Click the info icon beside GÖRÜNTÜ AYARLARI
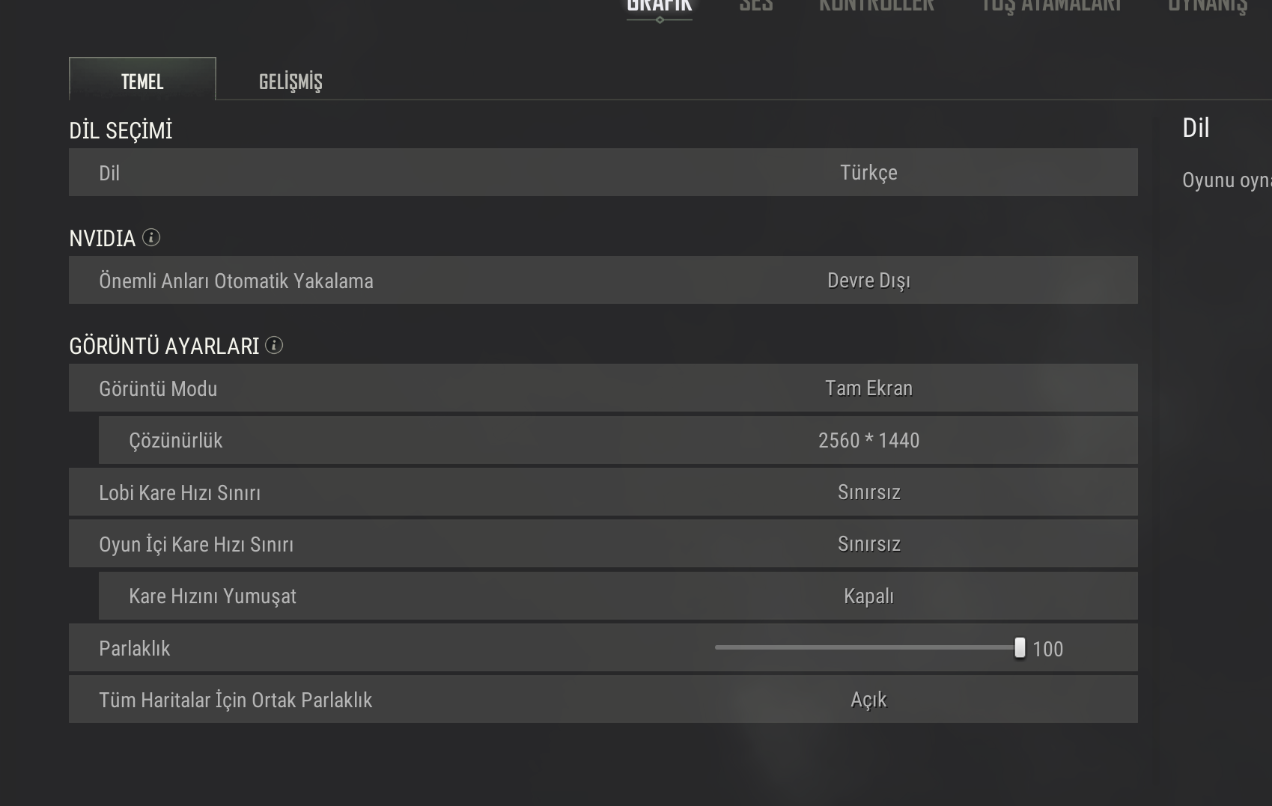 pyautogui.click(x=274, y=345)
